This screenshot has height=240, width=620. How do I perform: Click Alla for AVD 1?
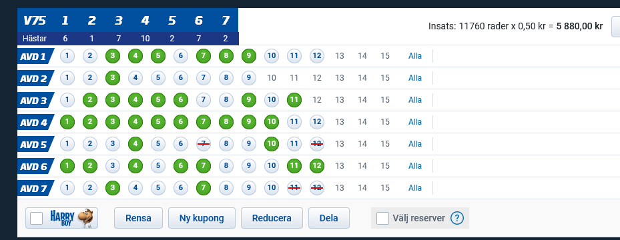click(415, 56)
